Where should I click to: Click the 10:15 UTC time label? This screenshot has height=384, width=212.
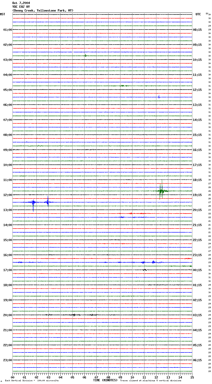pyautogui.click(x=197, y=60)
